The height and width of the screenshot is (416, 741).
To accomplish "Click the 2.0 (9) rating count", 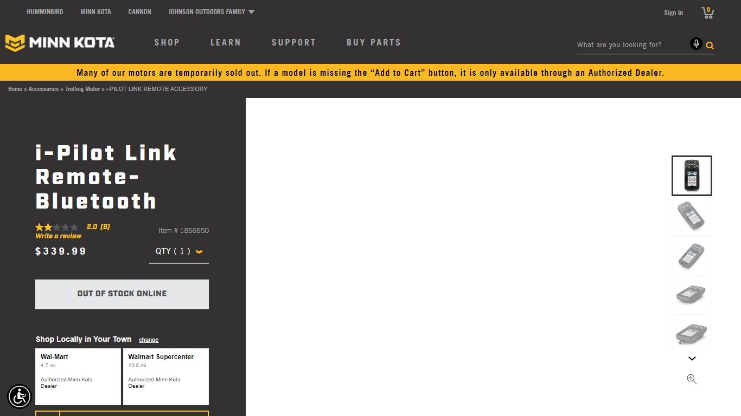I will click(x=98, y=227).
